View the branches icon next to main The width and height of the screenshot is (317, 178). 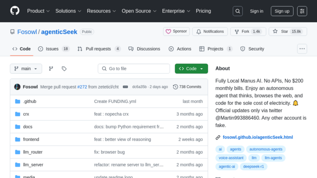(51, 69)
